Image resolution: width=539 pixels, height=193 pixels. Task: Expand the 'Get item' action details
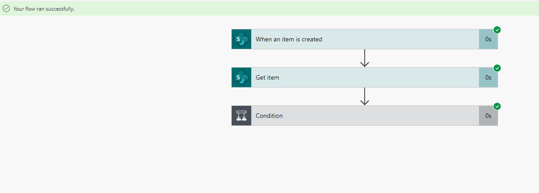[x=267, y=78]
